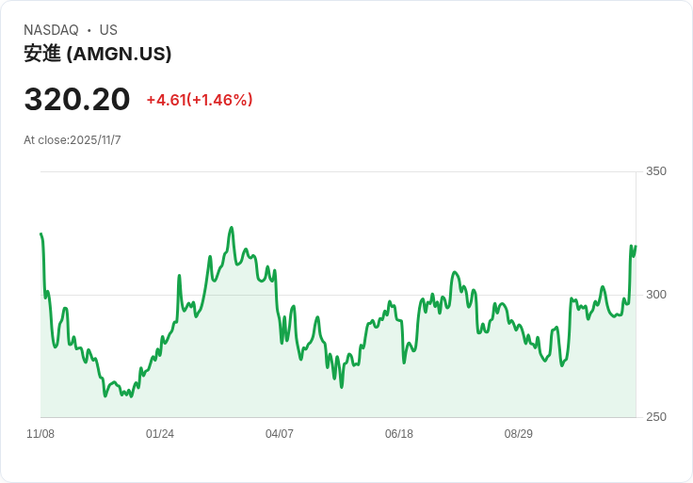Click the 08/29 date axis label
Viewport: 693px width, 483px height.
tap(519, 433)
